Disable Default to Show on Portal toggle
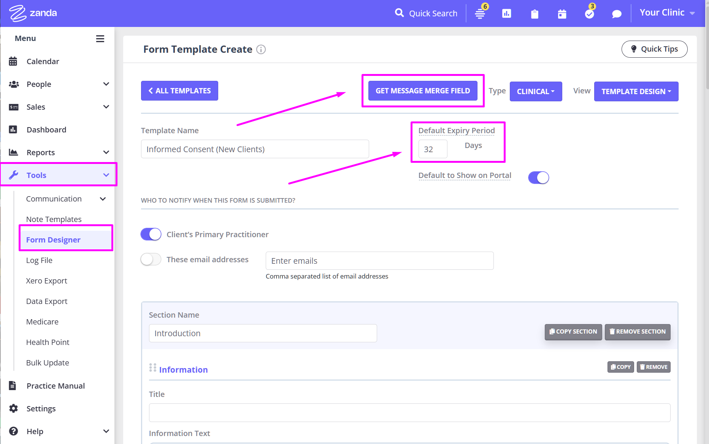 point(538,178)
